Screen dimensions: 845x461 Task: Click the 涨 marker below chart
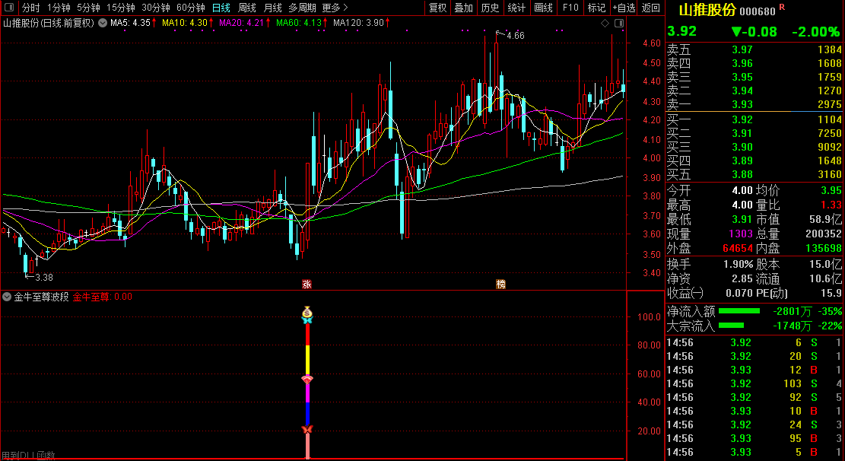(x=307, y=285)
